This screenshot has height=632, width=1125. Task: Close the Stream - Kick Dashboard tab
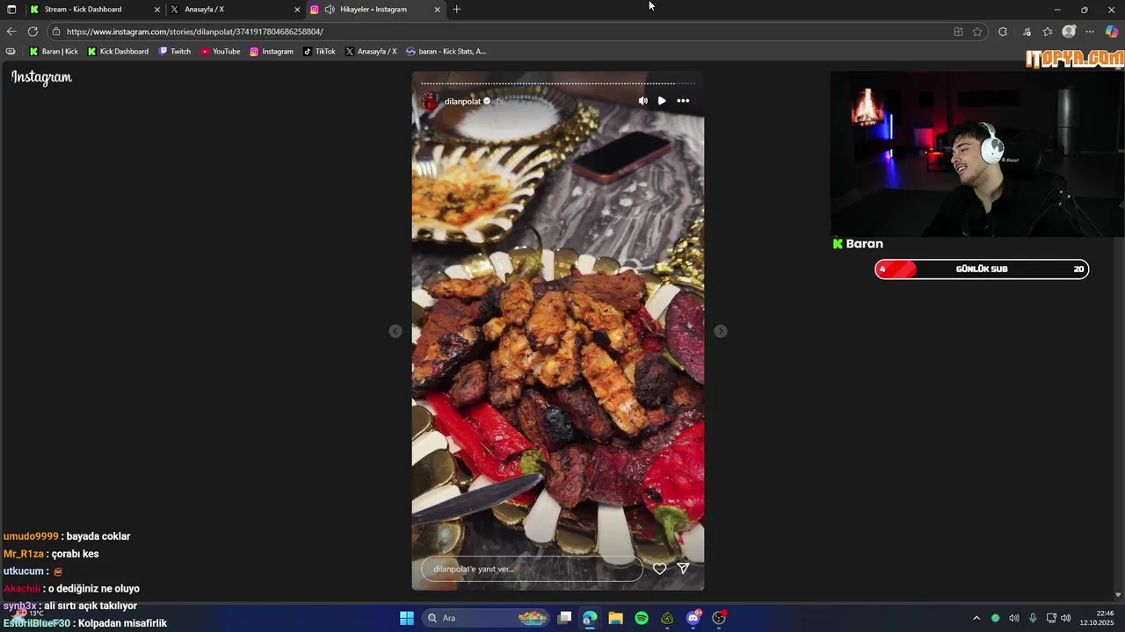157,10
